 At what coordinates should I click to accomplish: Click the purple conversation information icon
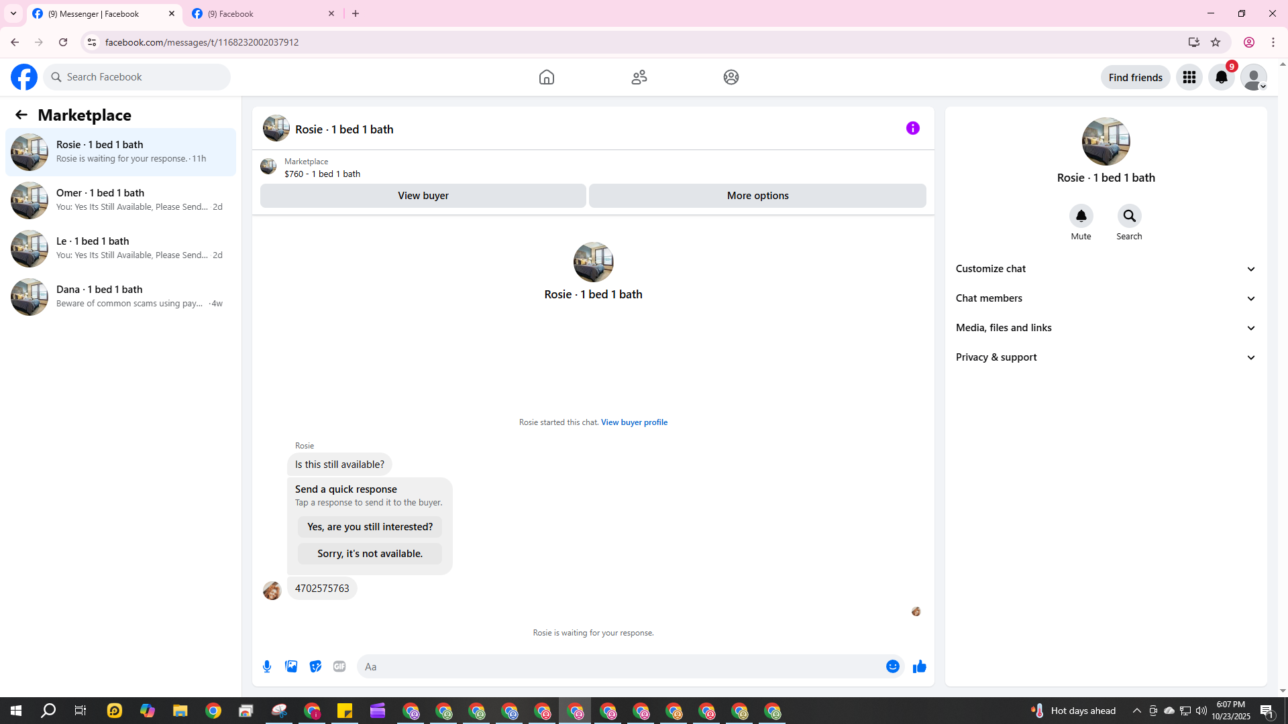tap(912, 128)
